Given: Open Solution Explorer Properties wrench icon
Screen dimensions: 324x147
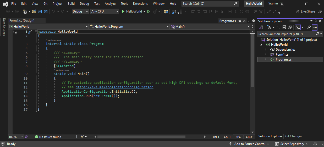Looking at the screenshot, I should coord(309,27).
